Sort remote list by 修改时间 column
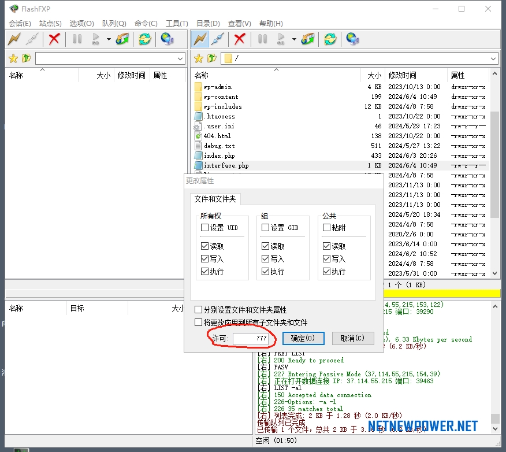Viewport: 506px width, 452px height. click(x=416, y=75)
